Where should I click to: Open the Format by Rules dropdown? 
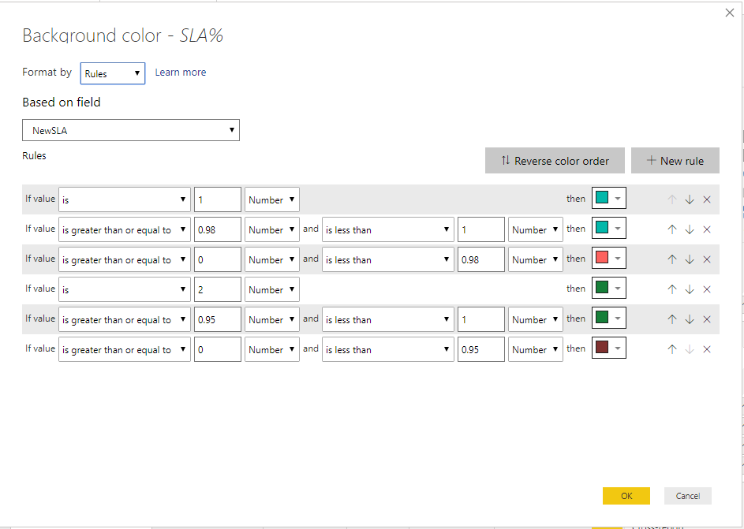[113, 73]
